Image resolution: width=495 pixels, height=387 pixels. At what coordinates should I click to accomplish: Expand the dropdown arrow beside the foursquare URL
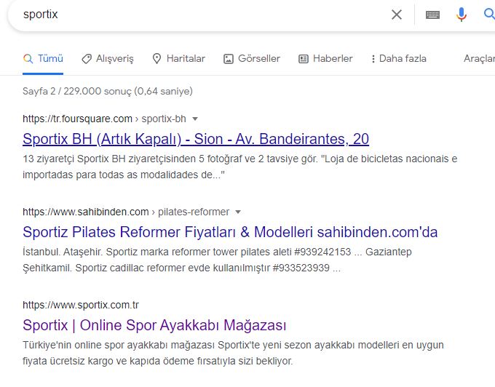(x=195, y=119)
